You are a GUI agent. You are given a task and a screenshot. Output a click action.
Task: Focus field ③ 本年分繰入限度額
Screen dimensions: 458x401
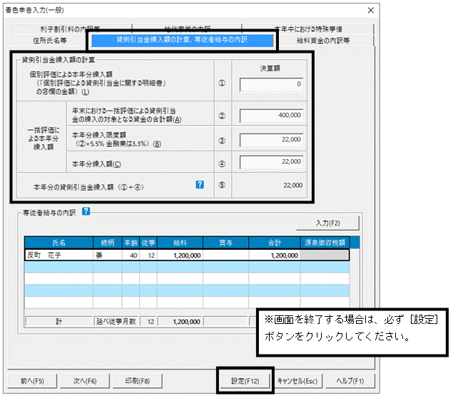pyautogui.click(x=271, y=140)
